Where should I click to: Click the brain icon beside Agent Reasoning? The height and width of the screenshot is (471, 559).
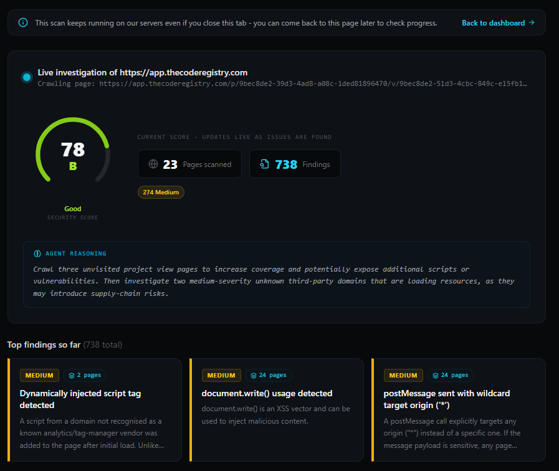tap(37, 254)
